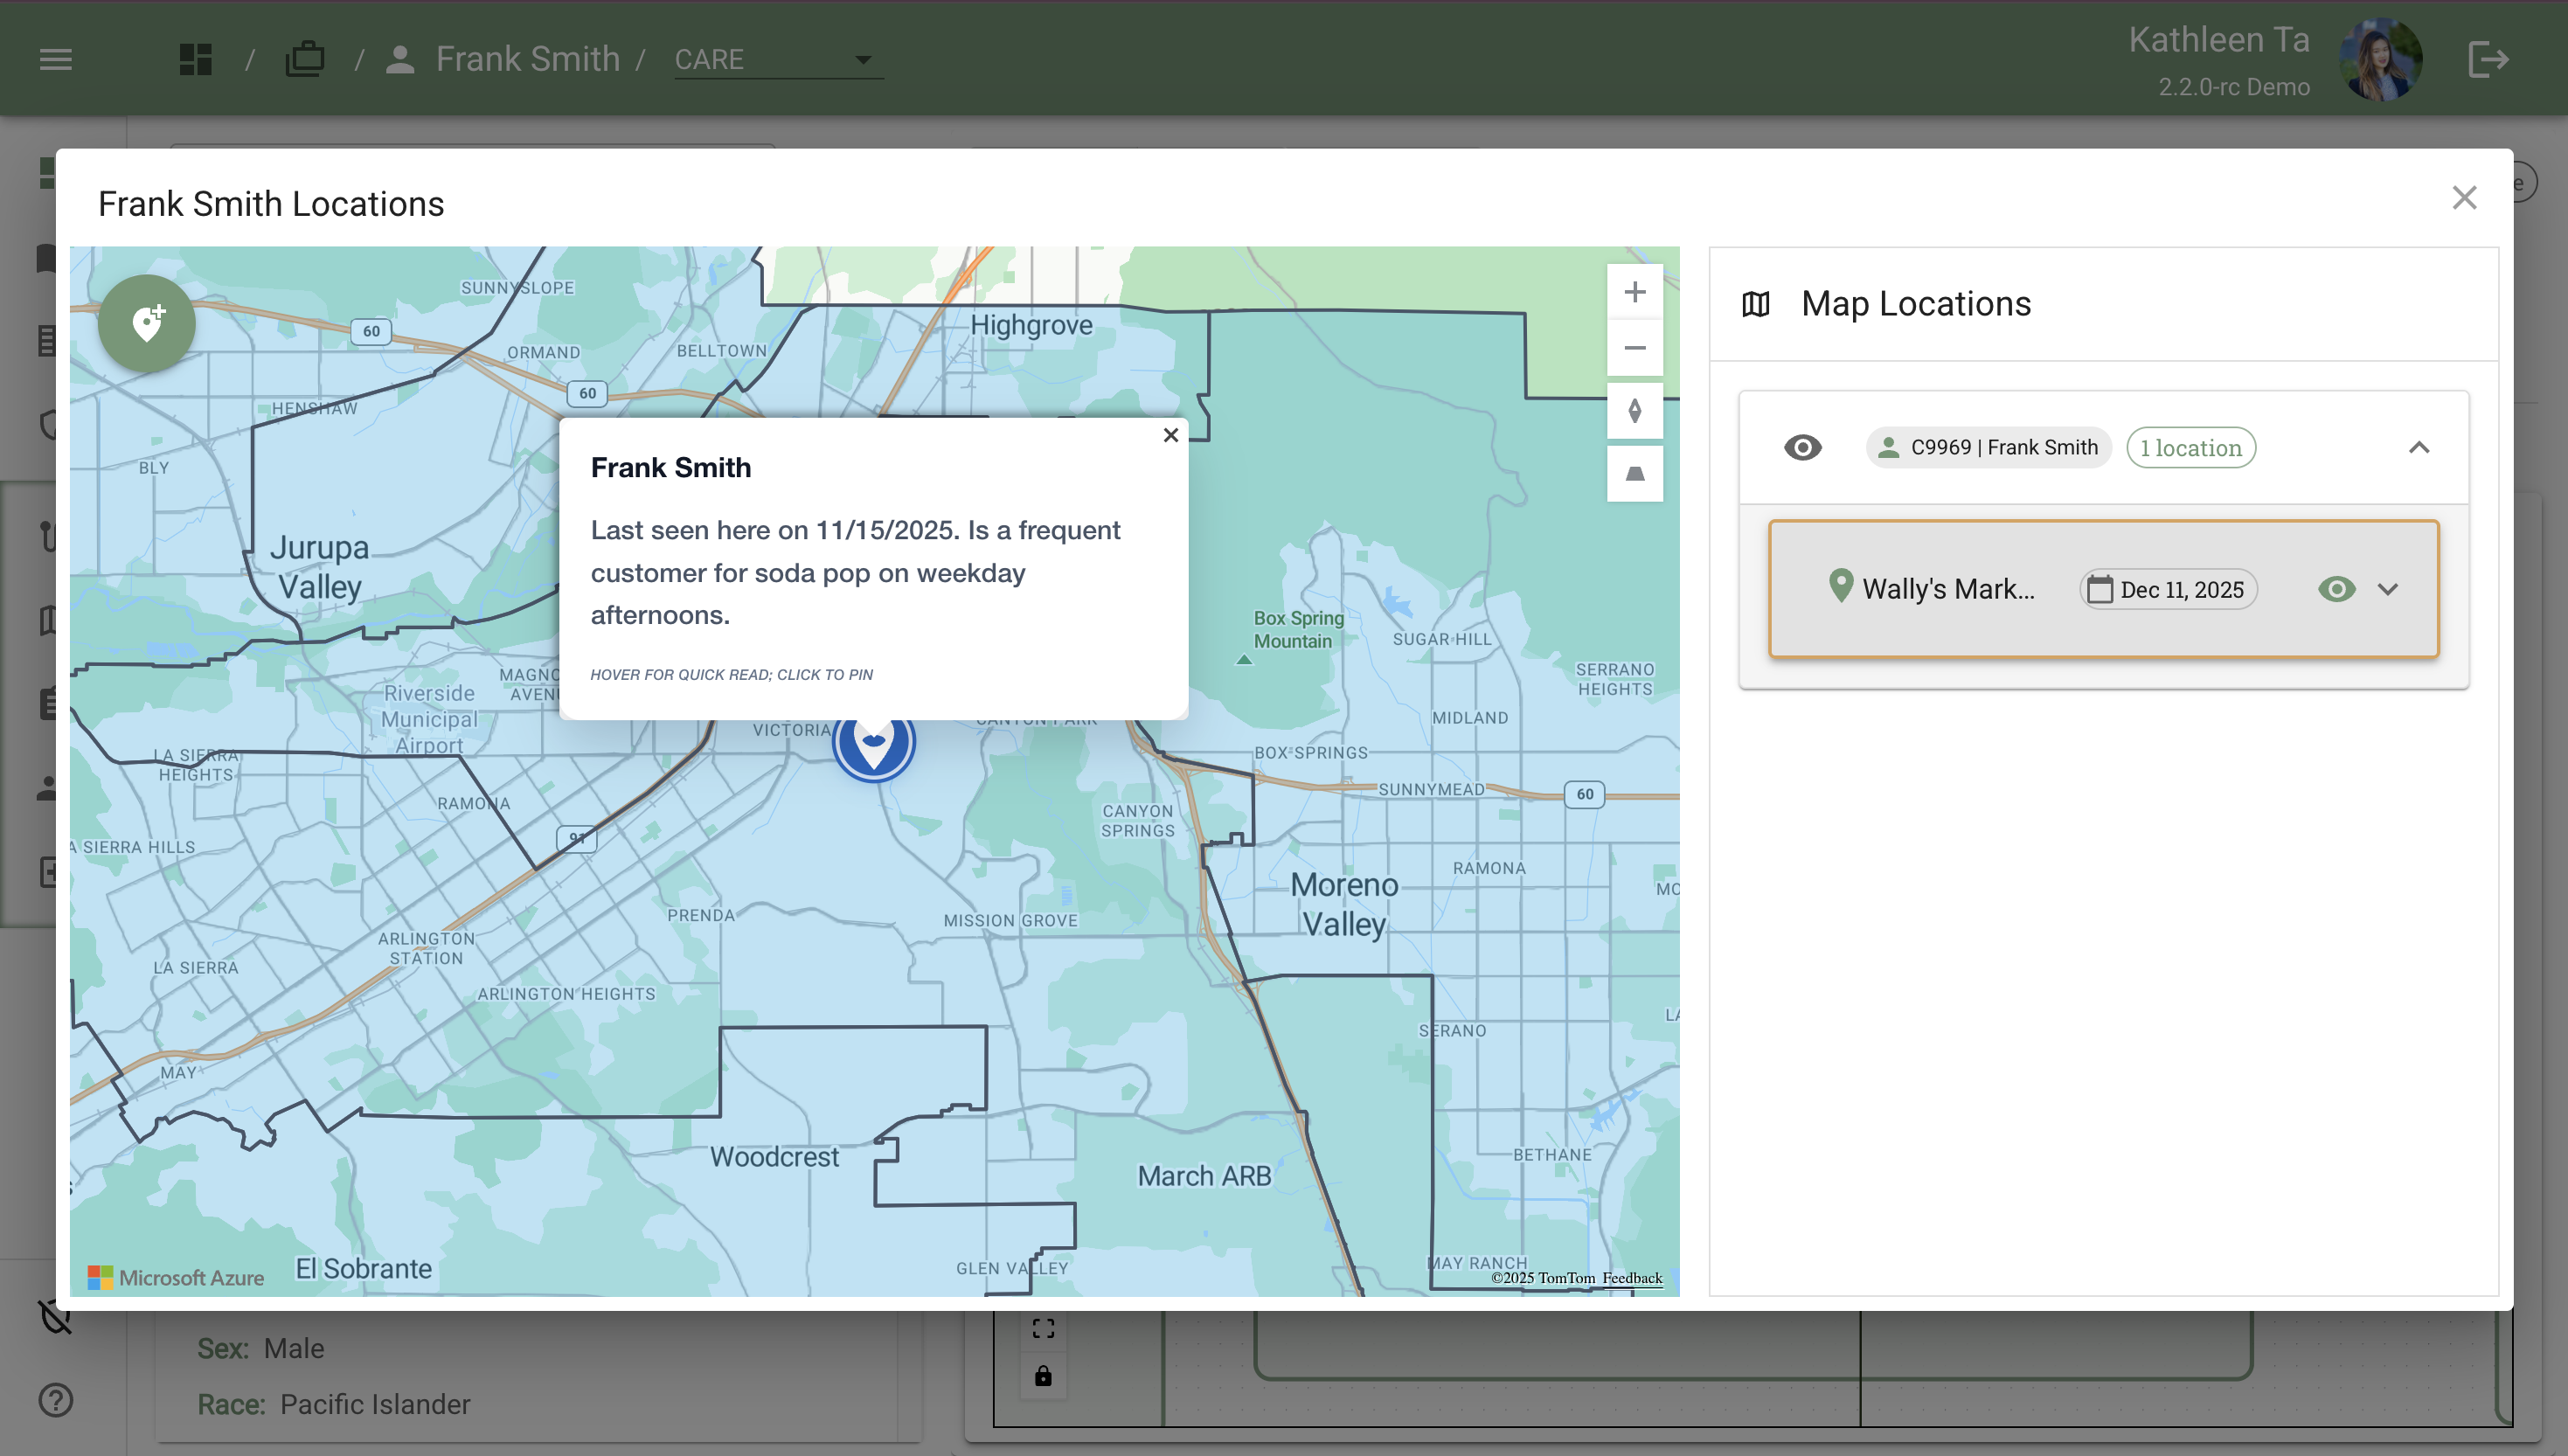Click the add location pin button
Viewport: 2568px width, 1456px height.
tap(147, 323)
